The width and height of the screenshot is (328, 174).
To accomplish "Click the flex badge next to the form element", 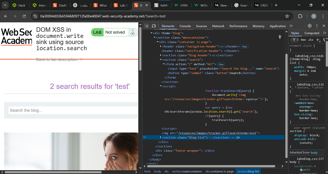I will (x=221, y=64).
